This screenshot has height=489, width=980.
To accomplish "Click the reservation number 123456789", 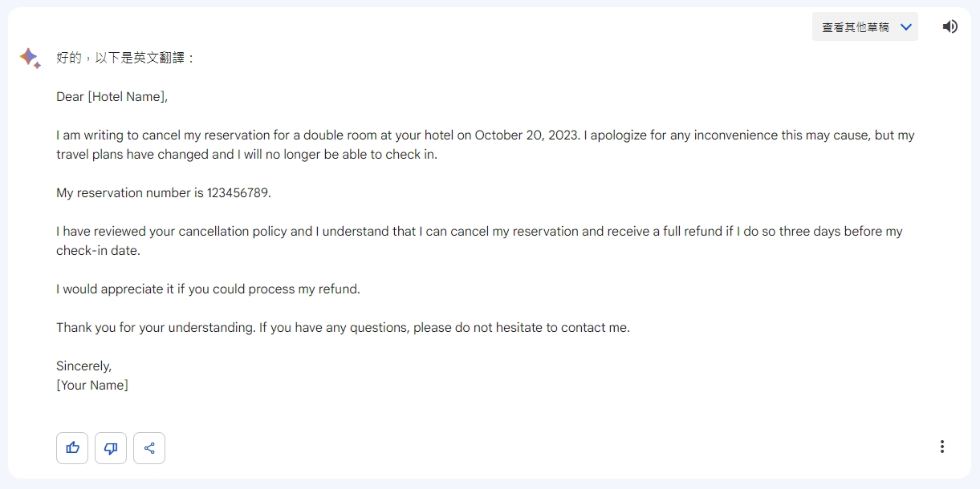I will pyautogui.click(x=239, y=192).
